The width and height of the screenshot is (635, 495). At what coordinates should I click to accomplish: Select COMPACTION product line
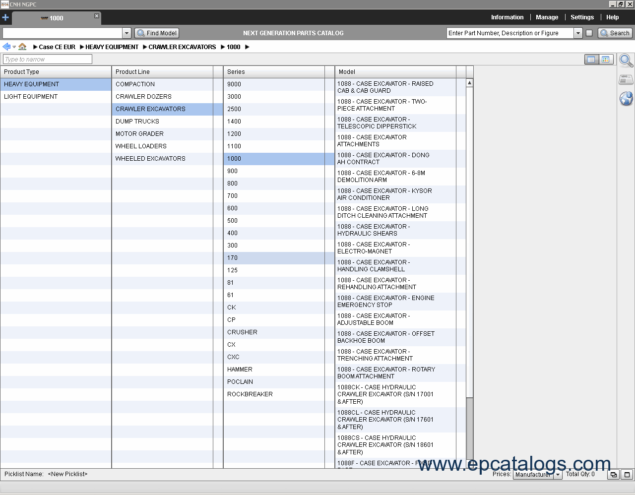click(167, 84)
